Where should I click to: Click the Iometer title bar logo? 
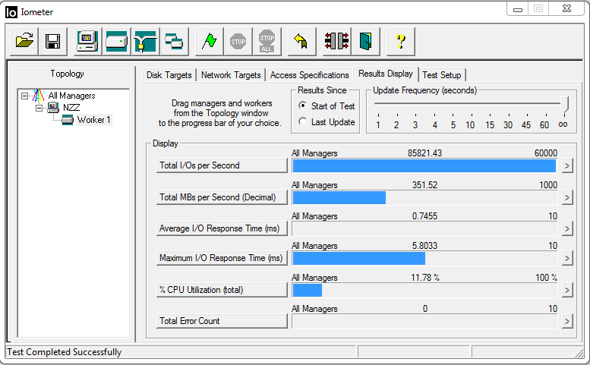click(x=11, y=12)
